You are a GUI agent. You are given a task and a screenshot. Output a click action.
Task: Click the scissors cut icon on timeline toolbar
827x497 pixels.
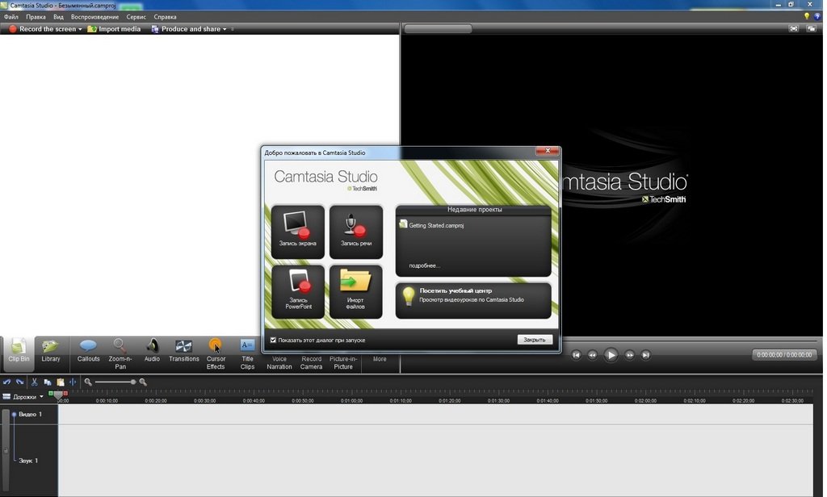click(34, 382)
